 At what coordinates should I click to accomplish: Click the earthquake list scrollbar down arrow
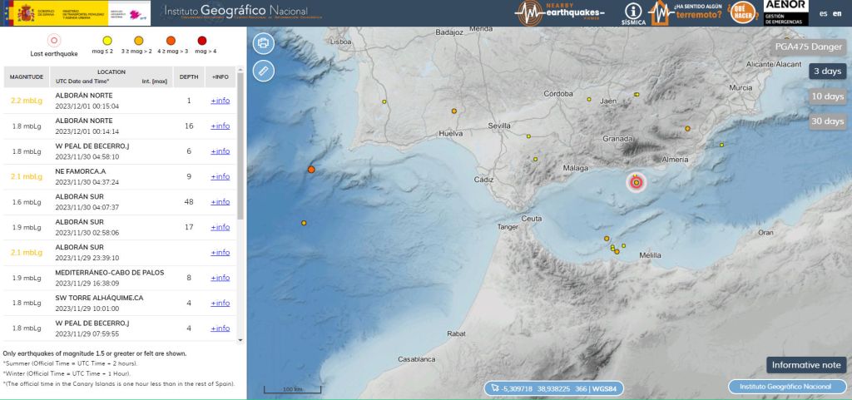pos(241,340)
